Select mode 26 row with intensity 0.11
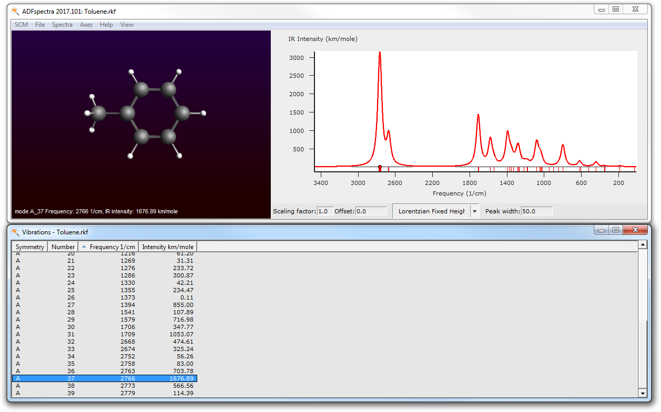Screen dimensions: 661x412 pos(104,297)
